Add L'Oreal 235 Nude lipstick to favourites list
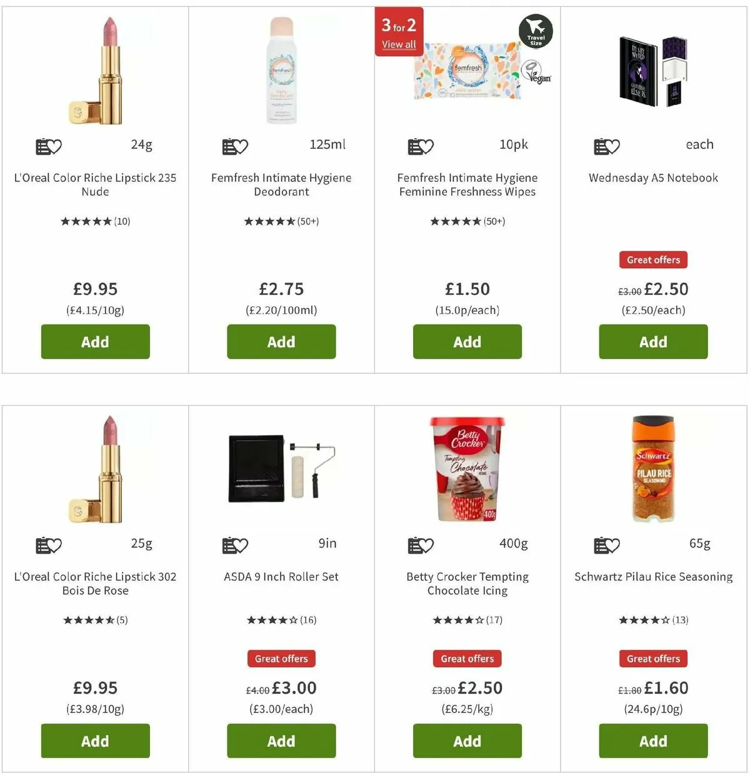 (49, 146)
